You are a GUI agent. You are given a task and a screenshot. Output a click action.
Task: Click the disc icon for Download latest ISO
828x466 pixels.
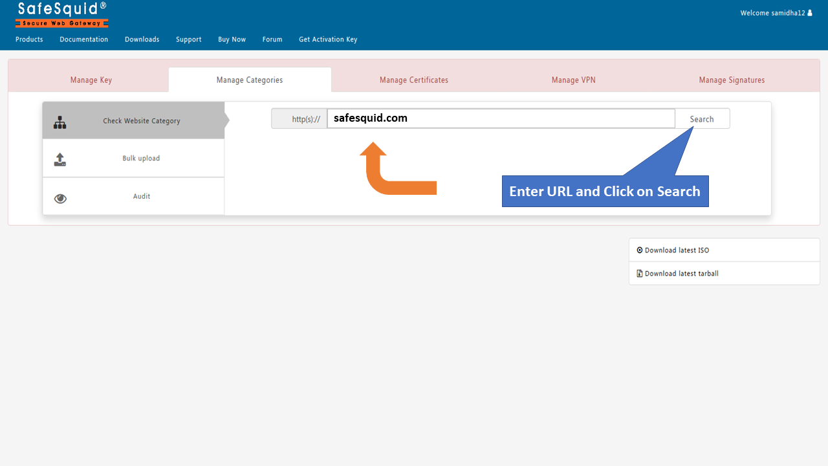click(x=640, y=250)
